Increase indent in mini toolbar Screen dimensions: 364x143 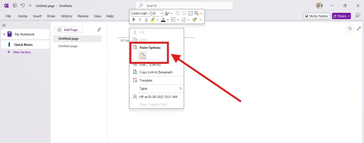[184, 13]
